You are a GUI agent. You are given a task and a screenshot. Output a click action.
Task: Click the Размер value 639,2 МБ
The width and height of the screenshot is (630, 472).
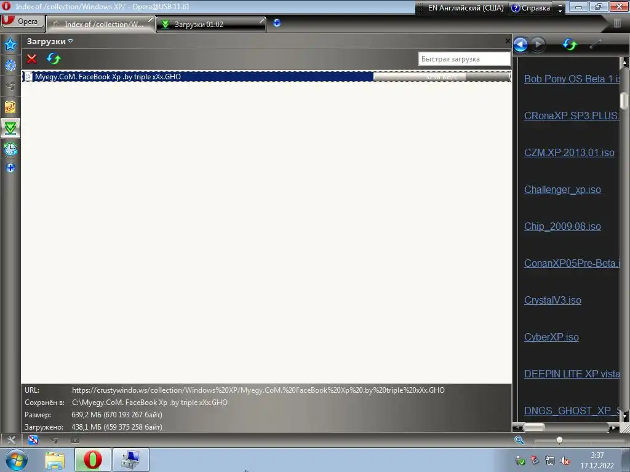tap(117, 415)
